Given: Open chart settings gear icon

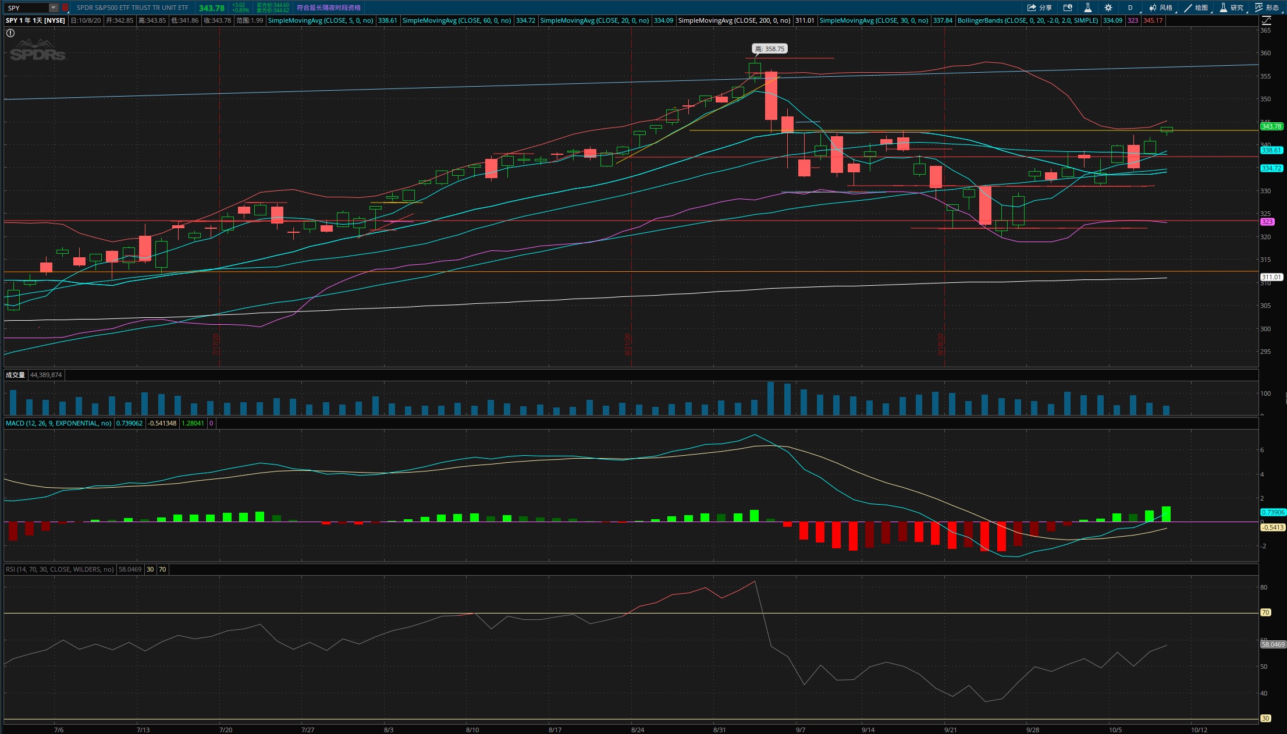Looking at the screenshot, I should (1108, 8).
